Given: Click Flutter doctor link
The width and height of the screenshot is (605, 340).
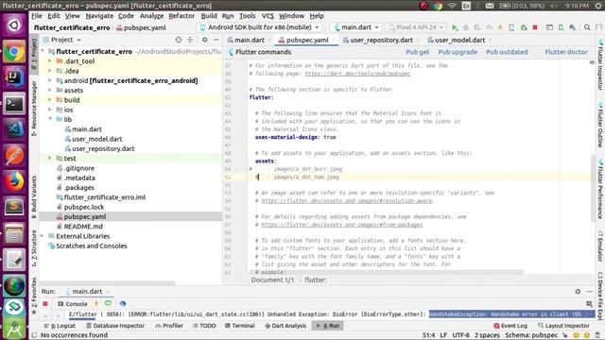Looking at the screenshot, I should [566, 52].
